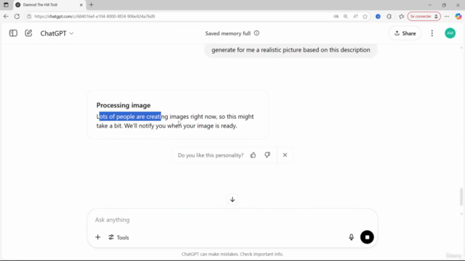This screenshot has height=261, width=465.
Task: Stop the response generation
Action: 367,237
